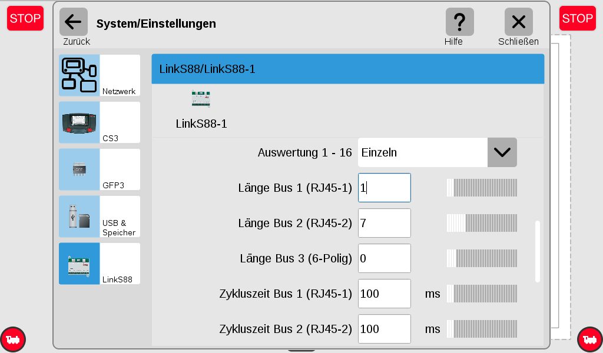This screenshot has width=603, height=353.
Task: Open the Netzwerk settings section
Action: [x=99, y=75]
